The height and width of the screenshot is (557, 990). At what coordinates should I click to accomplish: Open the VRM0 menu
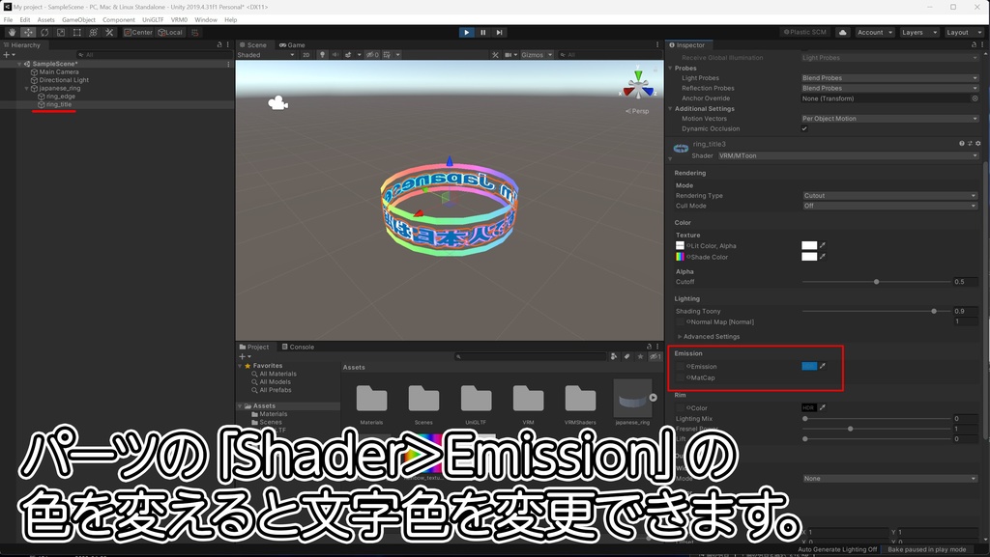pos(179,19)
